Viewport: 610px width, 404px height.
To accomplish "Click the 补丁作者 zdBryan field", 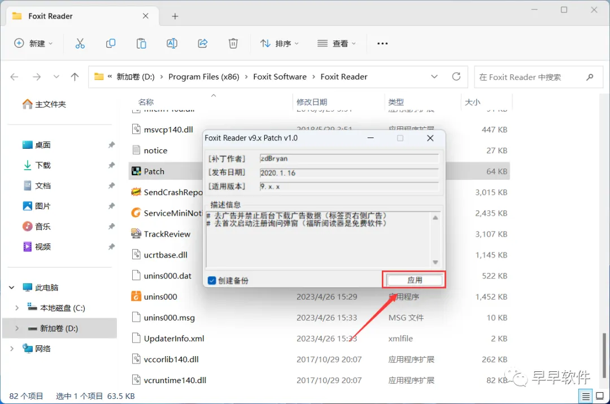I will [349, 158].
